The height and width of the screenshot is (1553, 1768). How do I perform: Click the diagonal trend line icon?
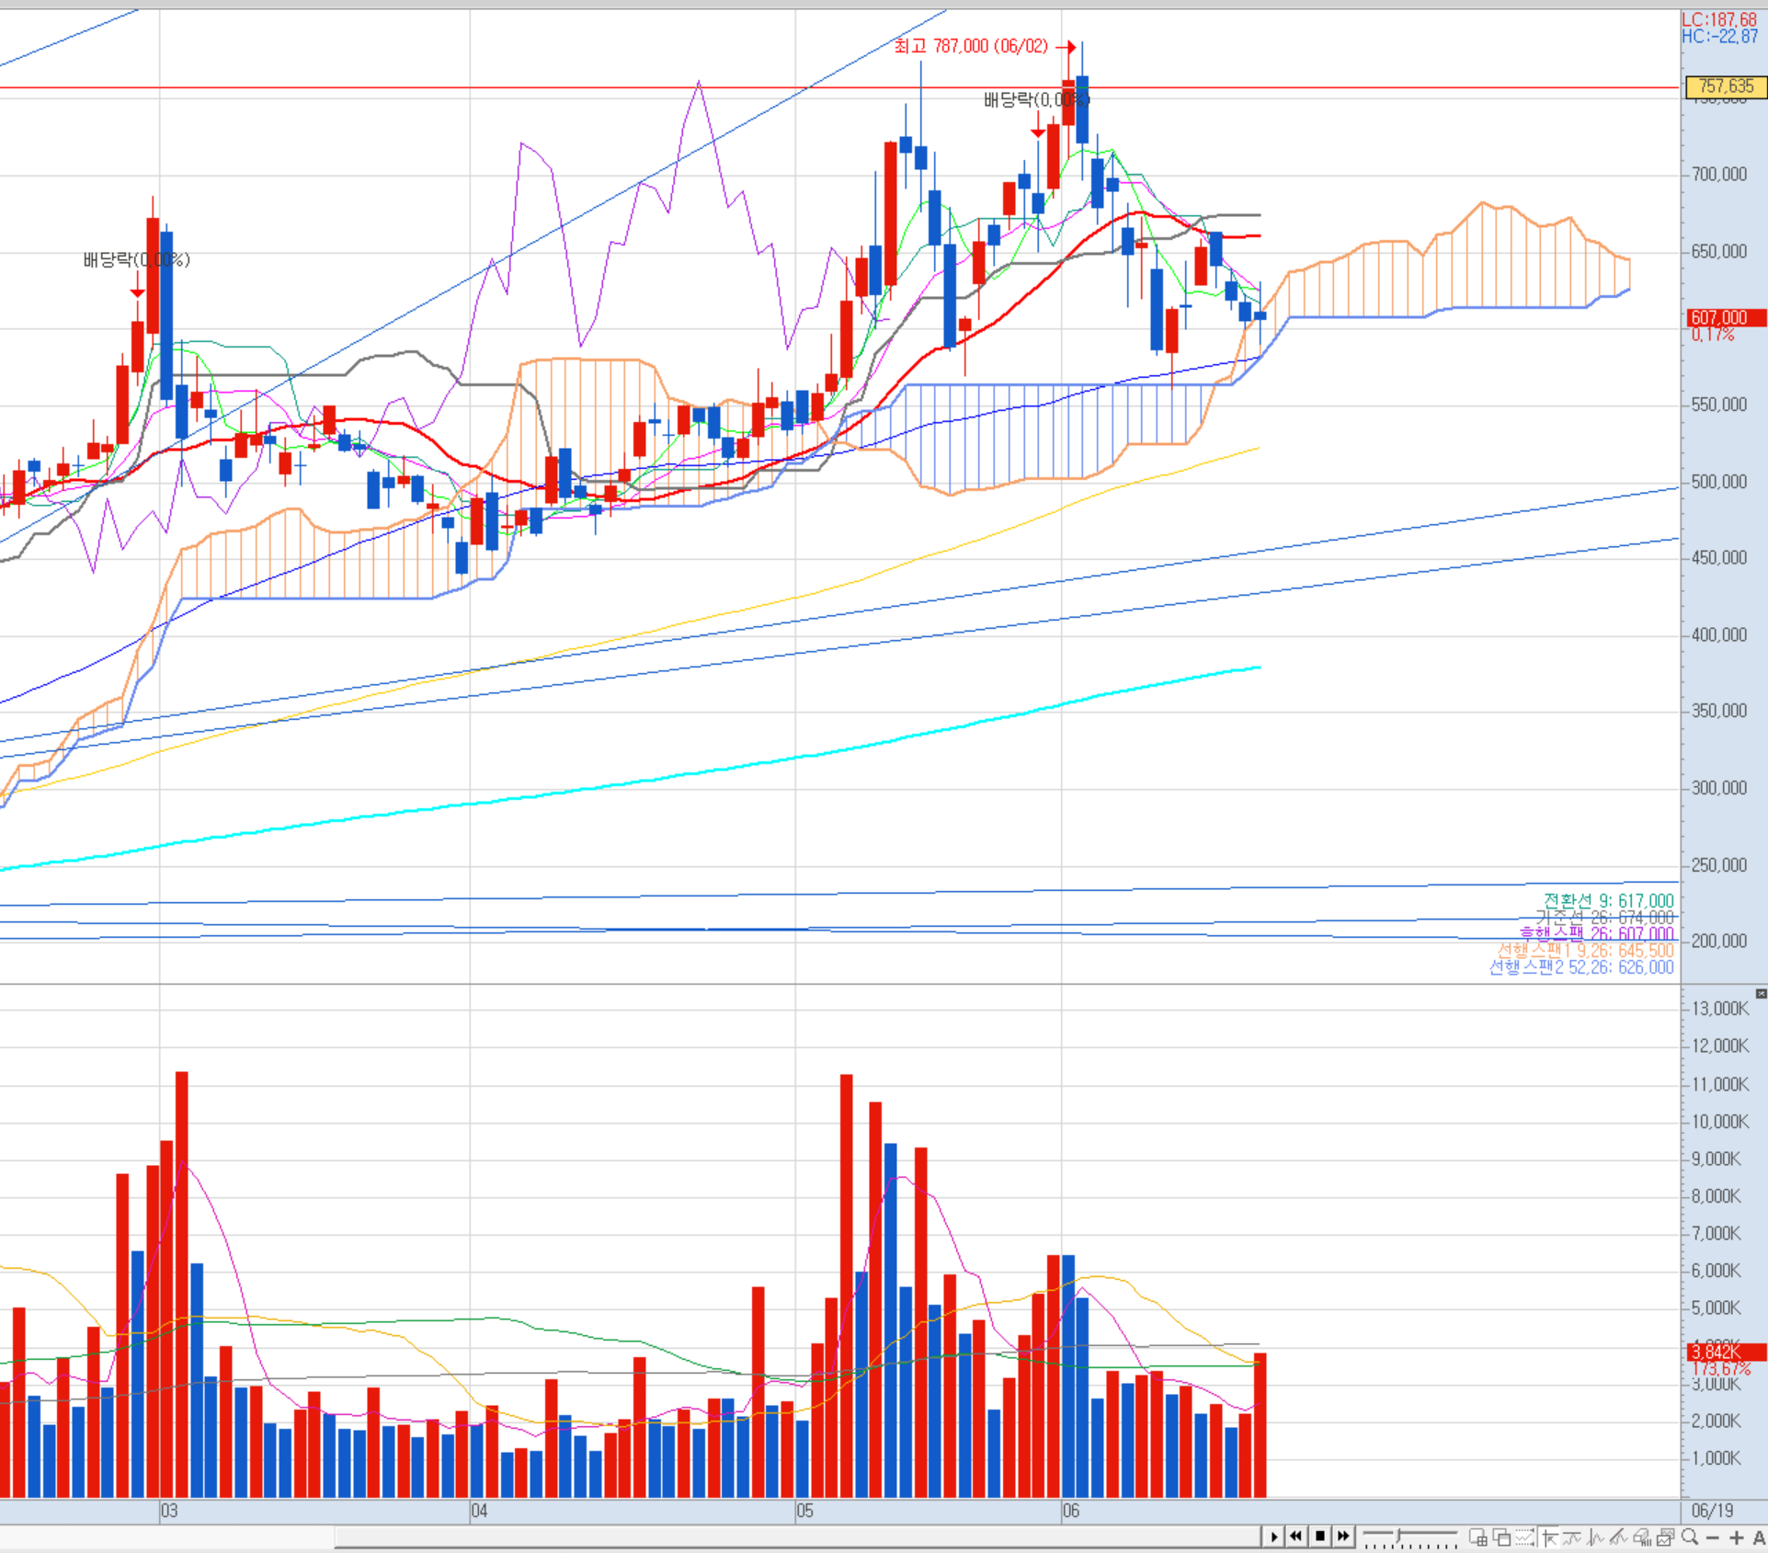[1618, 1537]
